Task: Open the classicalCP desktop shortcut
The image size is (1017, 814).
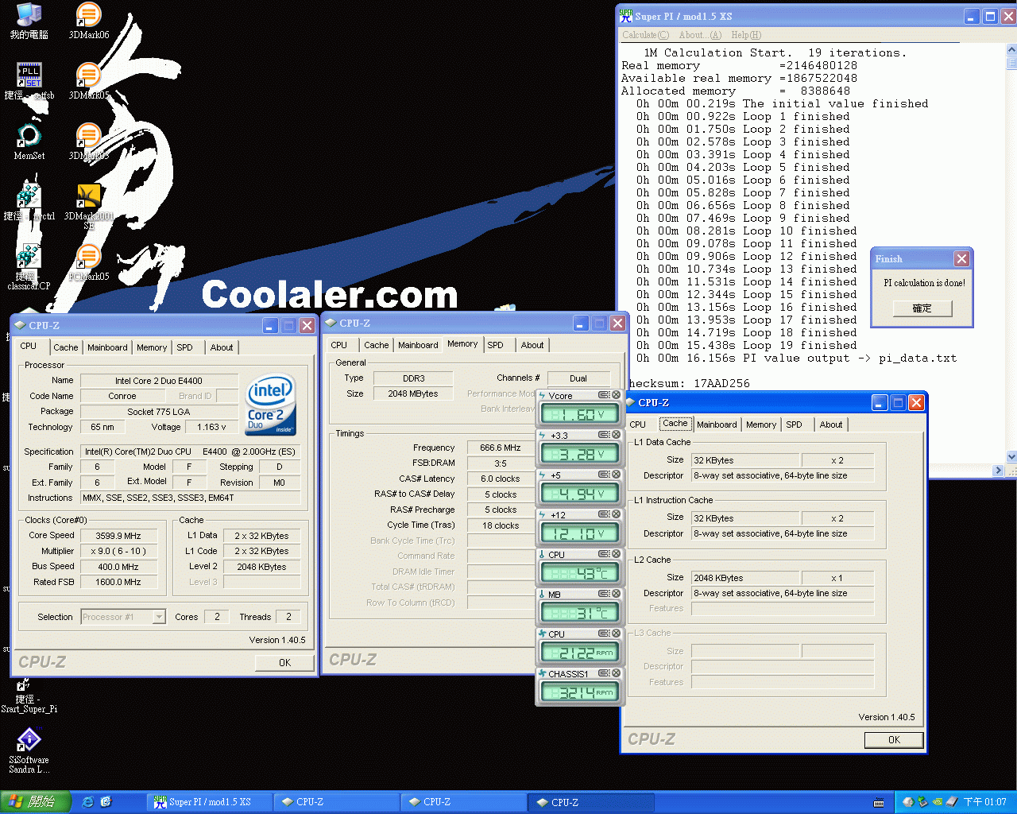Action: point(29,267)
